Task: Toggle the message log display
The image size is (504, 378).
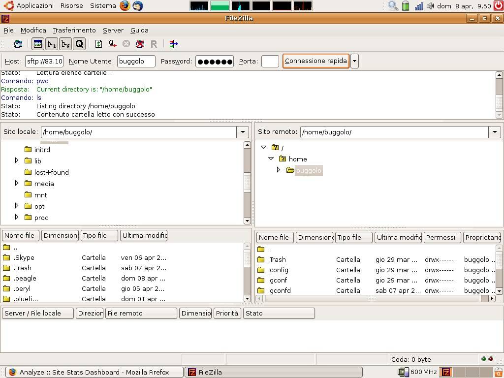Action: coord(38,44)
